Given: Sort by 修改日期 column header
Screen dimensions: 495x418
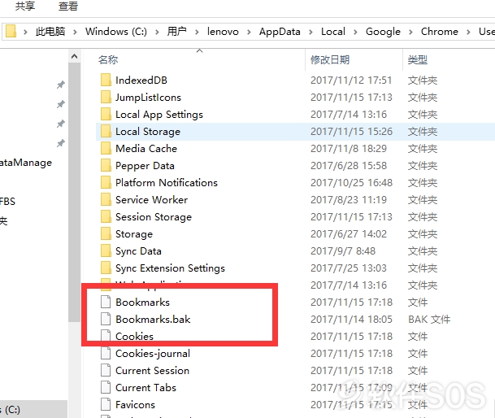Looking at the screenshot, I should pyautogui.click(x=330, y=59).
